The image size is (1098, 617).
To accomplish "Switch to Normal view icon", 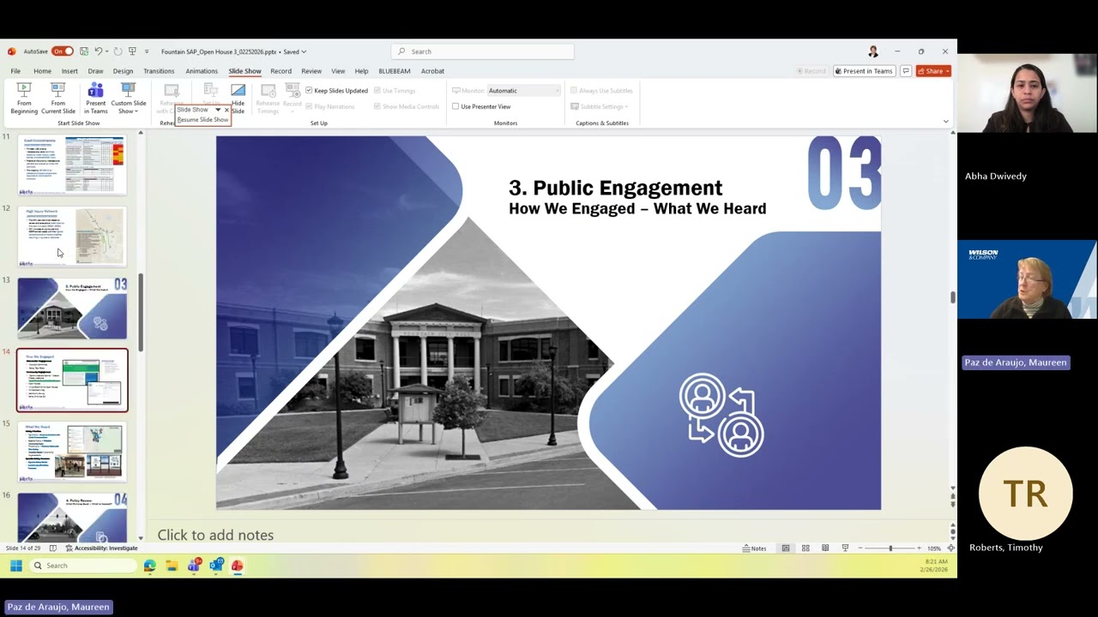I will point(786,548).
